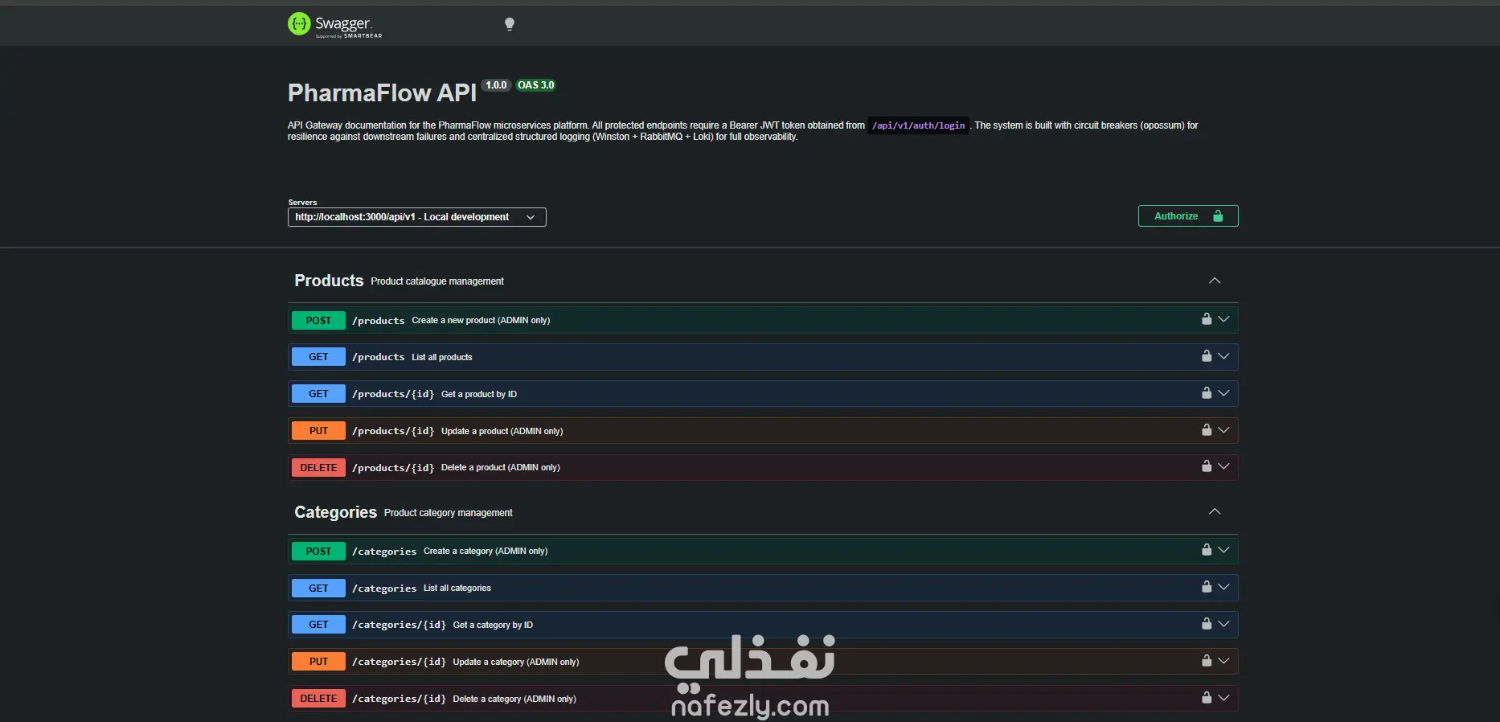The height and width of the screenshot is (722, 1500).
Task: Click PUT badge for Update a product
Action: [x=318, y=431]
